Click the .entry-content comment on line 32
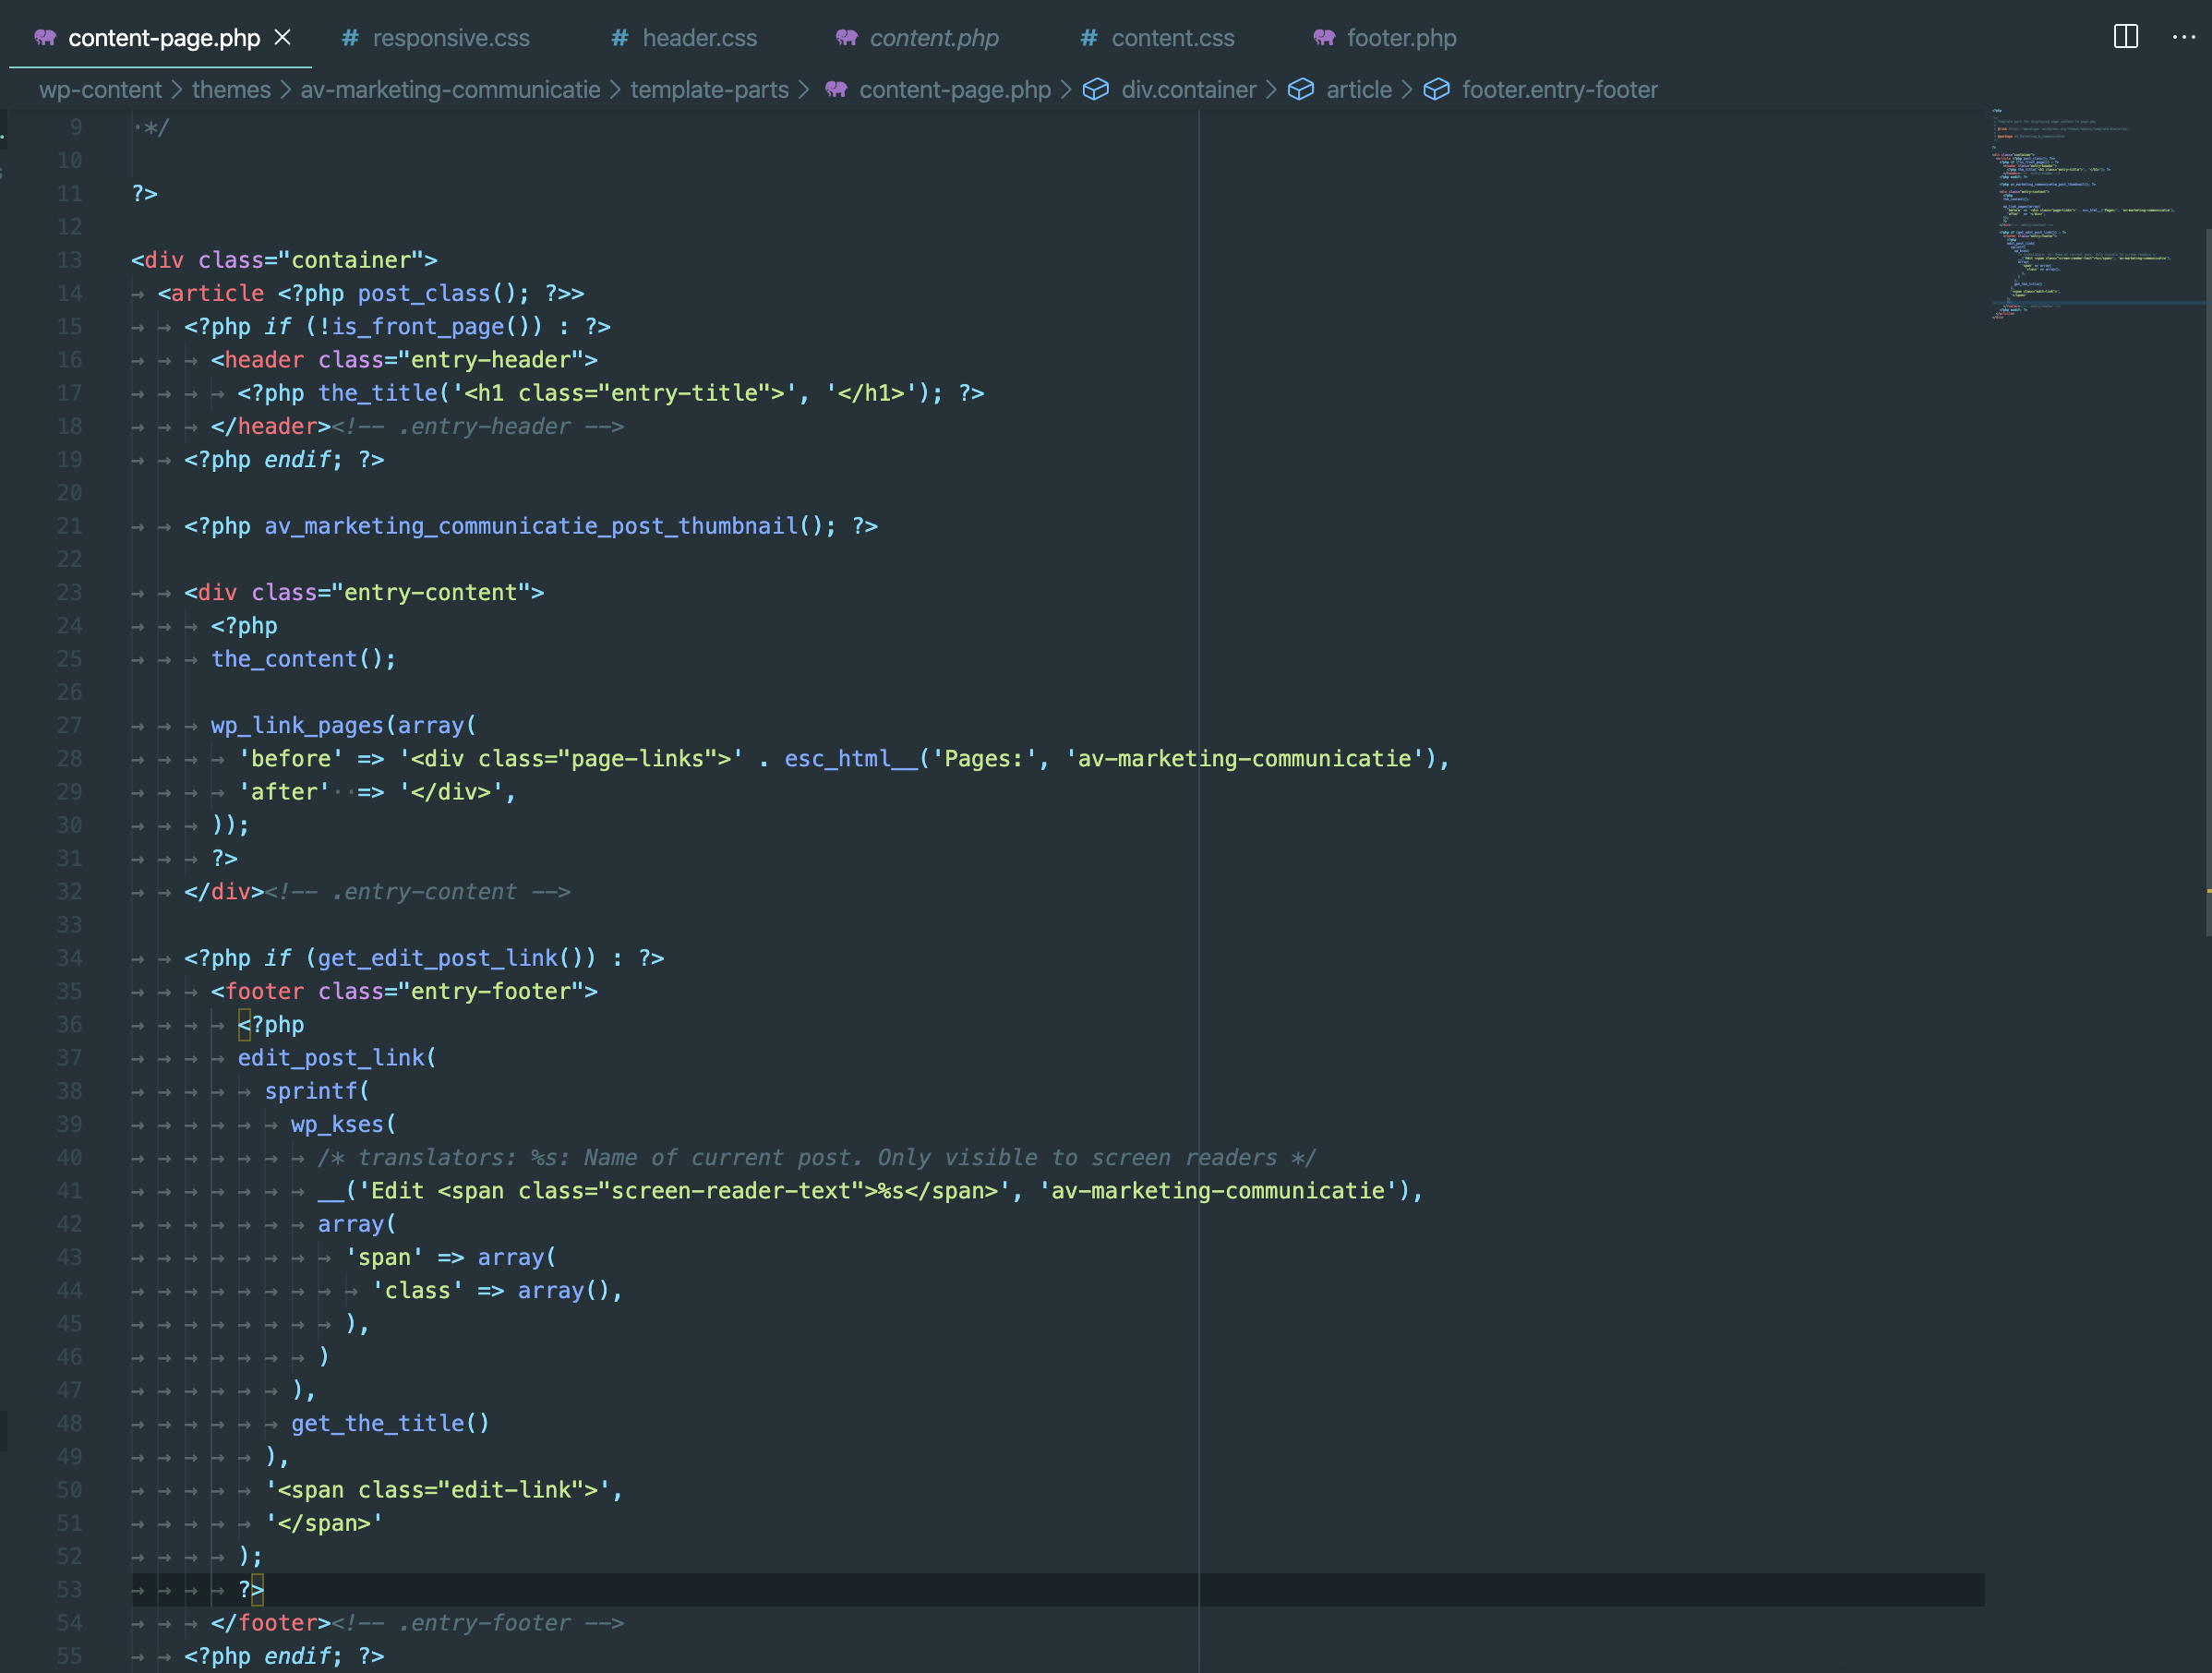The image size is (2212, 1673). pyautogui.click(x=417, y=891)
